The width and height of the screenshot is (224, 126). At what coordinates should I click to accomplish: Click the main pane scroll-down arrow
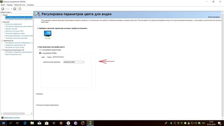(x=223, y=119)
